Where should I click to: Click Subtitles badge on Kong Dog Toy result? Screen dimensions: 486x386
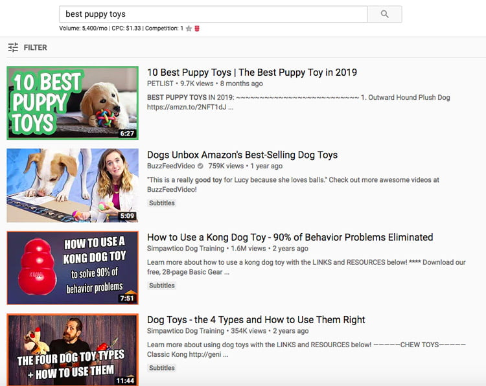coord(162,286)
